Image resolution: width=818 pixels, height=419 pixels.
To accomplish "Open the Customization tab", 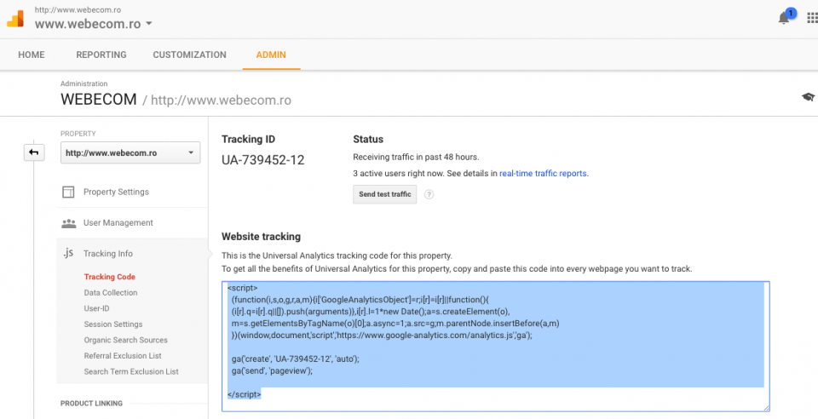I will 189,55.
